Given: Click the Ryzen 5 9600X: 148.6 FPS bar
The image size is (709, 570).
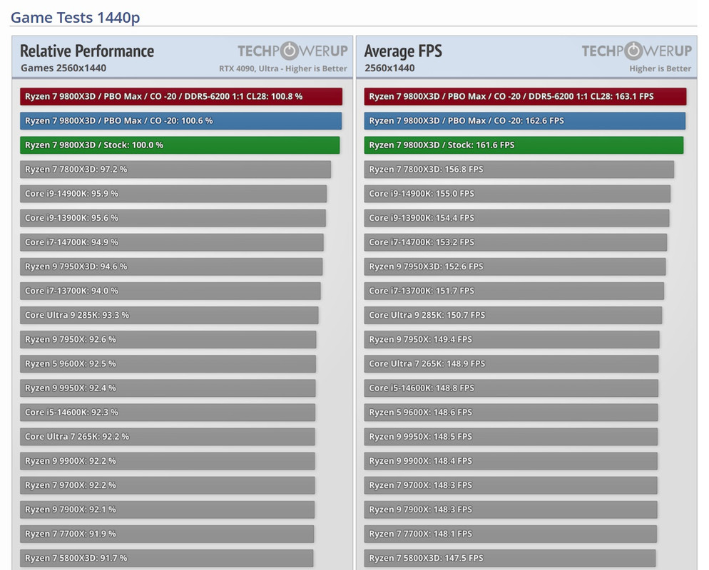Looking at the screenshot, I should point(511,413).
